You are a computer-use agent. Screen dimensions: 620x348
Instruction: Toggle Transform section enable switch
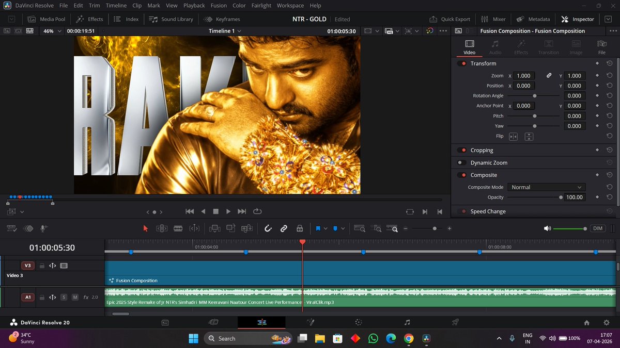[461, 63]
